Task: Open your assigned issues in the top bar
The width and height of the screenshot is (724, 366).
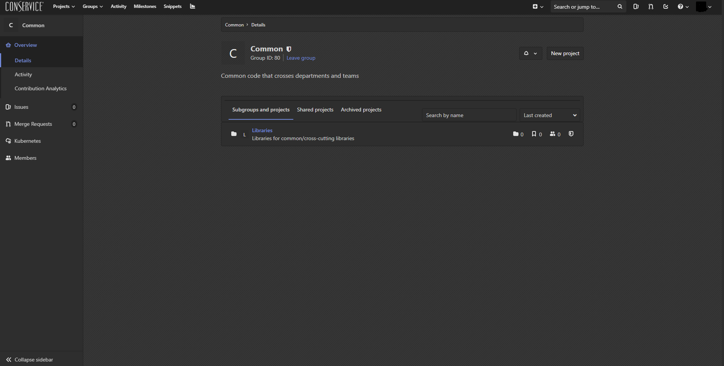Action: (636, 6)
